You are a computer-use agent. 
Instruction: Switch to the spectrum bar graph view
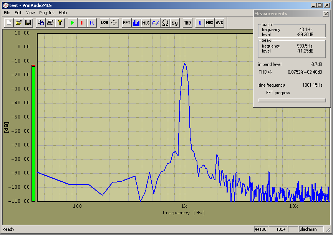136,23
